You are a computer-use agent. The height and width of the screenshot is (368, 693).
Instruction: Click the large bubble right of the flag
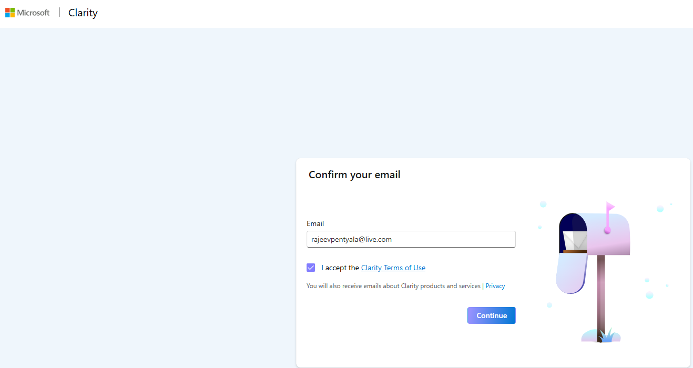tap(660, 209)
